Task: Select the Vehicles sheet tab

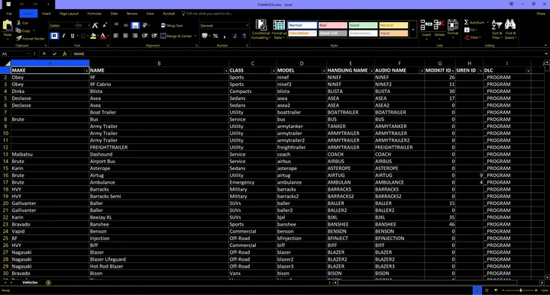Action: point(30,282)
